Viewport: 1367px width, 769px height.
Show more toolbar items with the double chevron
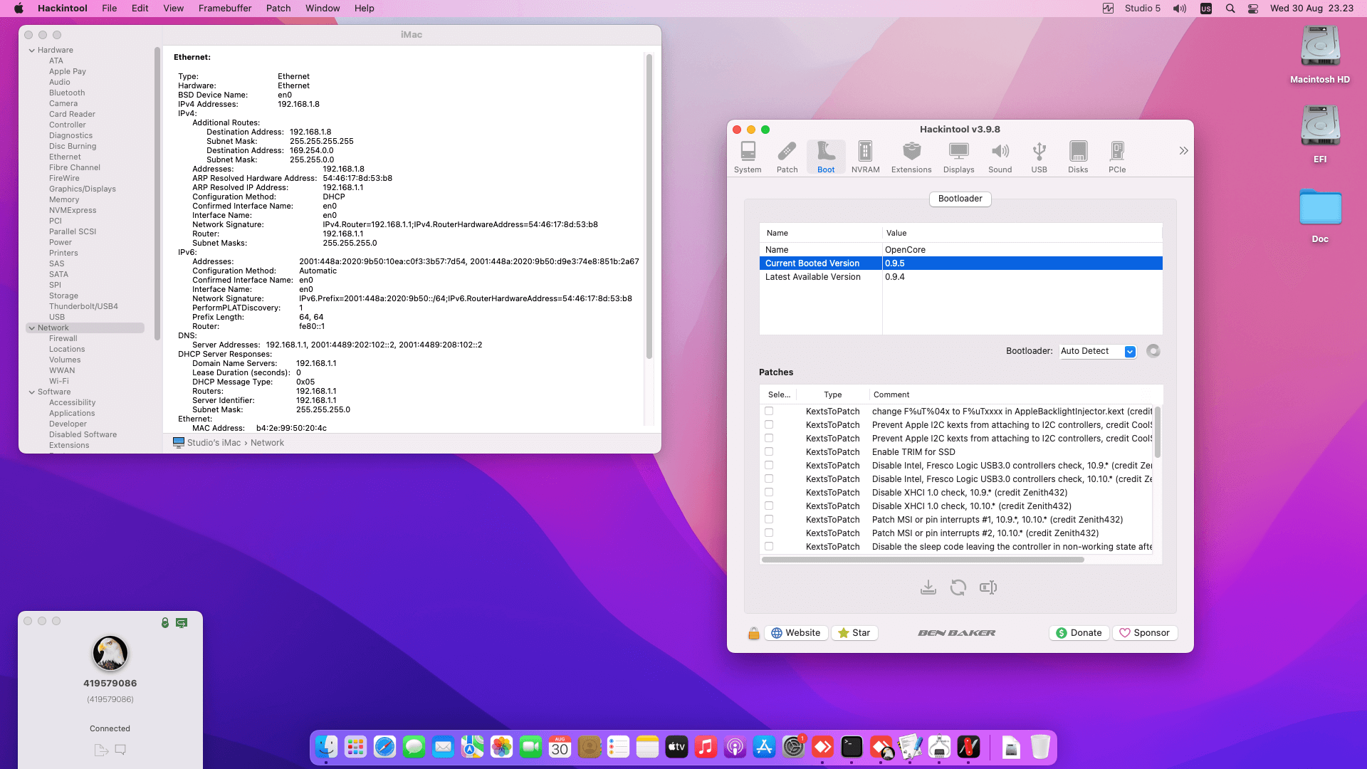(x=1183, y=151)
